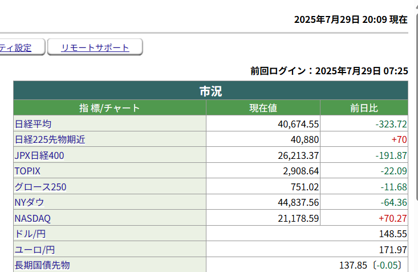The height and width of the screenshot is (272, 418).
Task: Click the グロース250 index link
Action: (x=40, y=187)
